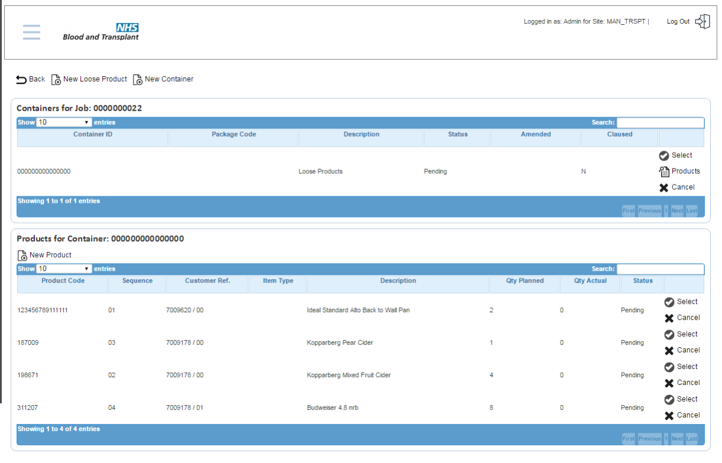Open the hamburger menu icon
The width and height of the screenshot is (722, 463).
coord(32,33)
